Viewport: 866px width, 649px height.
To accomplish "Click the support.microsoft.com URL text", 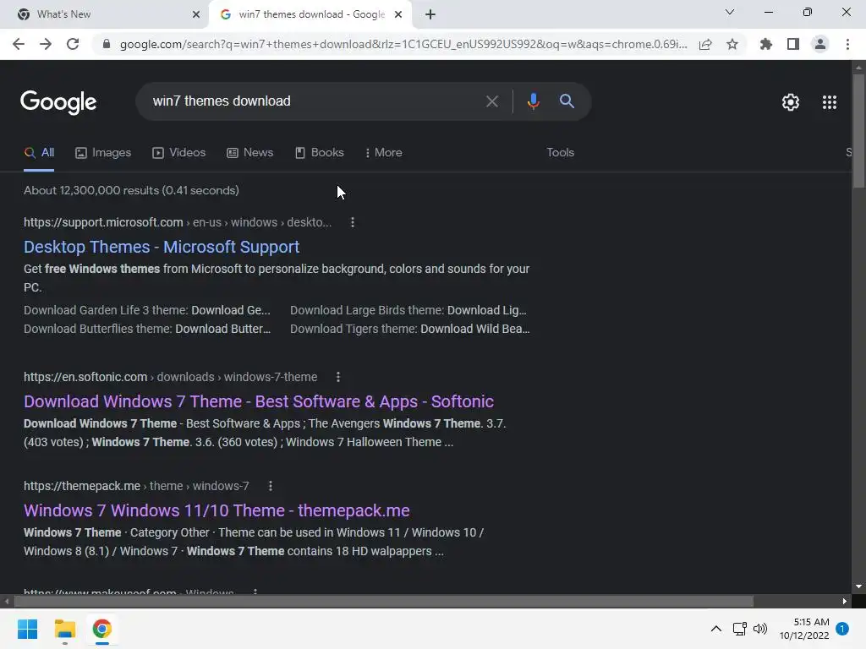I will (x=103, y=222).
